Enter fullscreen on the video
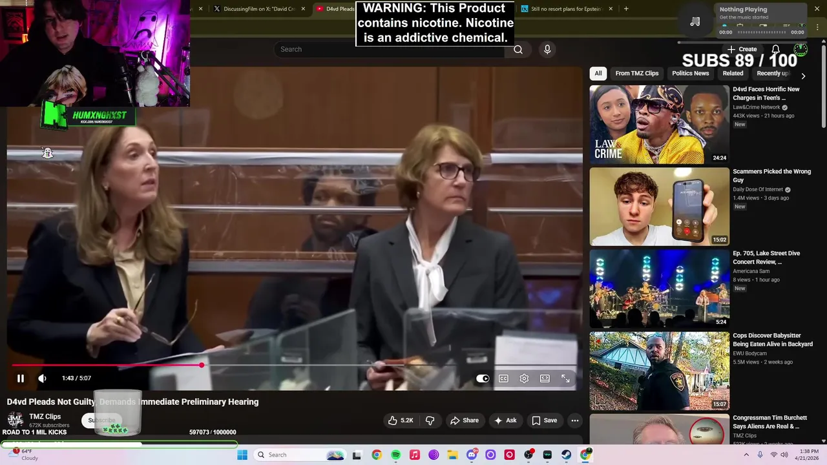The width and height of the screenshot is (827, 465). coord(565,378)
